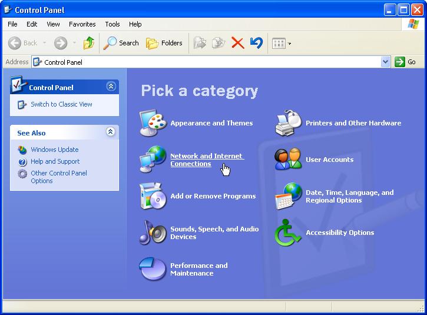This screenshot has width=427, height=315.
Task: Expand the Address bar dropdown
Action: point(385,62)
